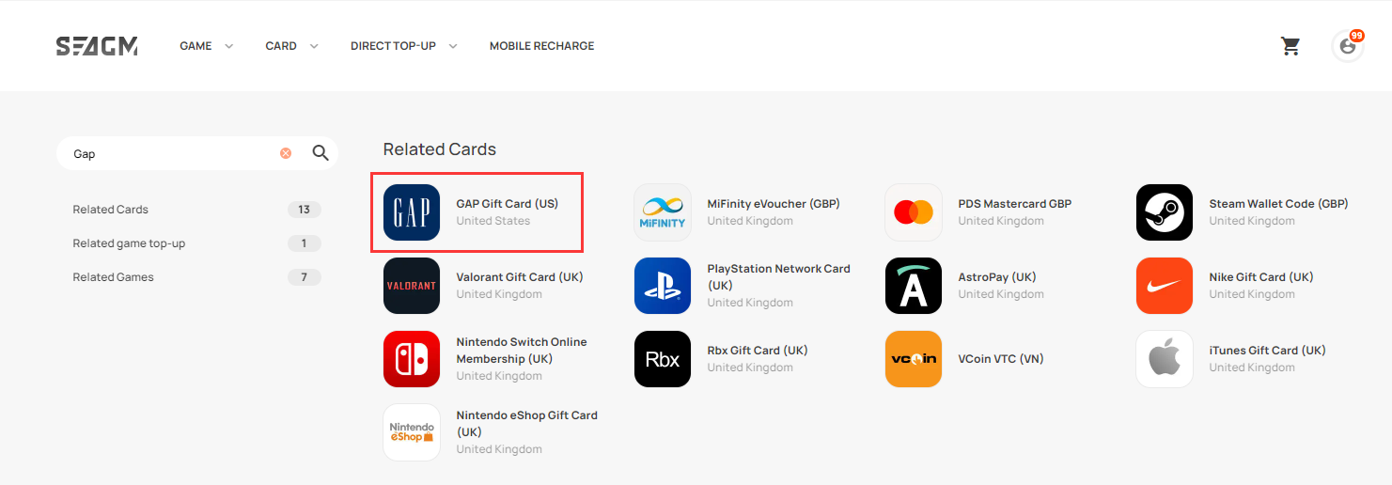Open the CARD navigation menu

click(x=281, y=46)
